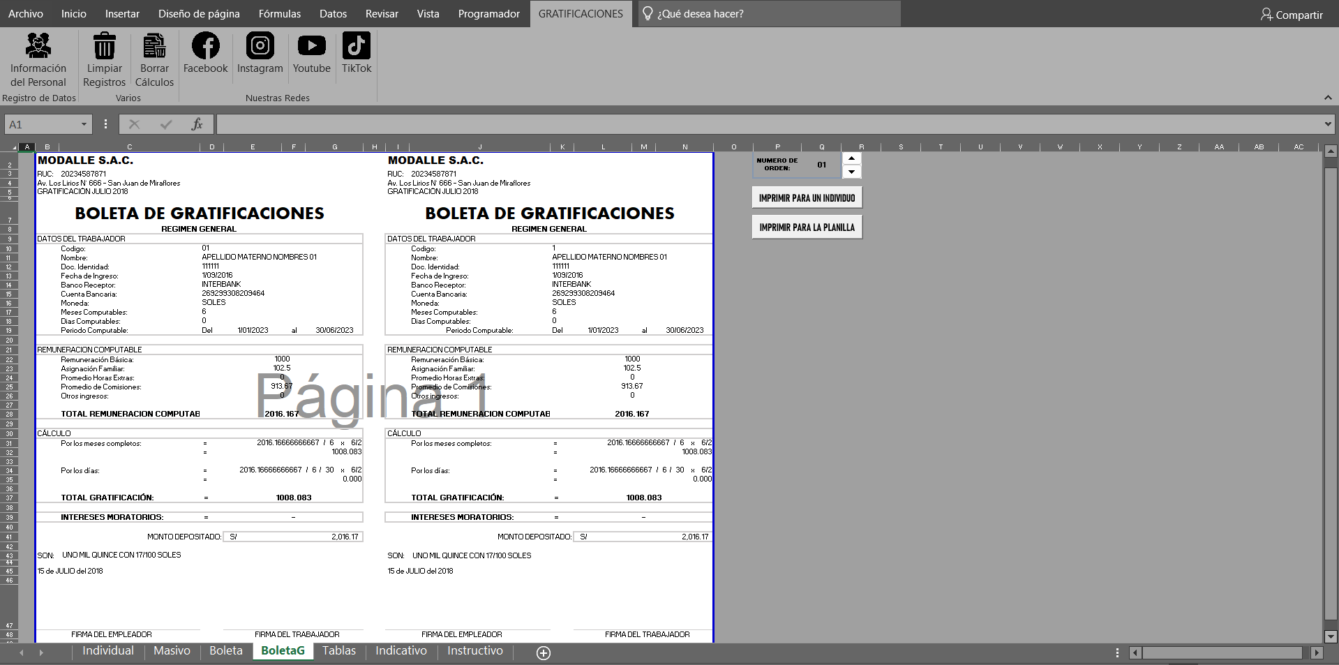
Task: Open the Instagram link icon
Action: point(260,46)
